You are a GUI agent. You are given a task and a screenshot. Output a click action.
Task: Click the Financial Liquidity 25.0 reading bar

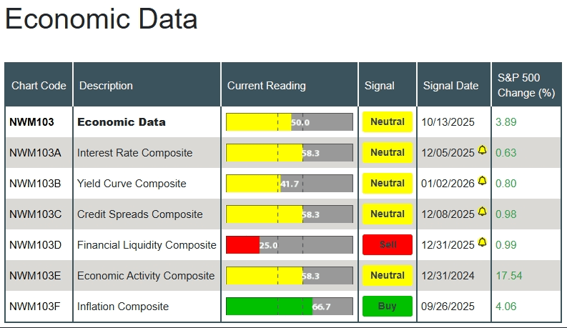point(289,245)
